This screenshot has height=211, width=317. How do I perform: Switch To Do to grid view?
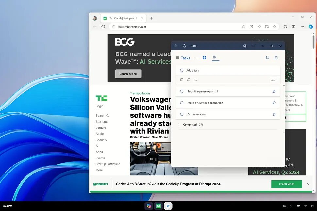(x=204, y=58)
